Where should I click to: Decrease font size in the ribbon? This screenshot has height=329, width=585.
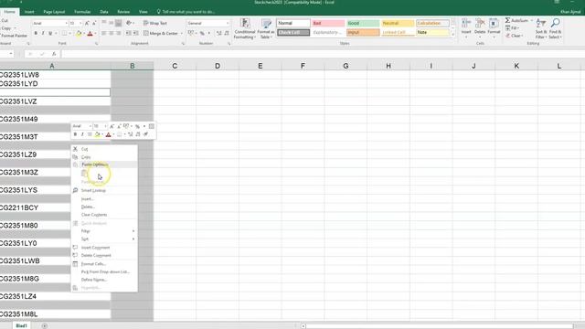[94, 23]
